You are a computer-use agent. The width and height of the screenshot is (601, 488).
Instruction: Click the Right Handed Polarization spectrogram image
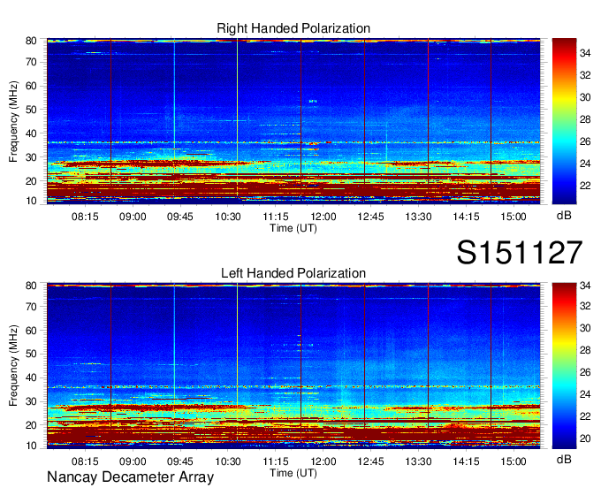(293, 121)
